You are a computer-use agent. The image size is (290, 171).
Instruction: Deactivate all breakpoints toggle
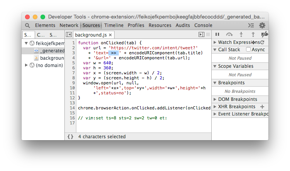(x=264, y=35)
